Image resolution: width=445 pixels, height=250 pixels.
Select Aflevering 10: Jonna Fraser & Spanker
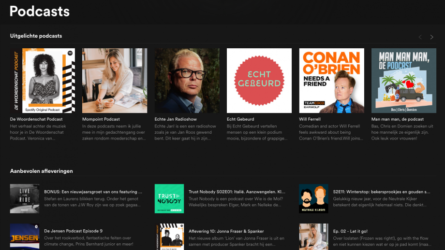(226, 231)
